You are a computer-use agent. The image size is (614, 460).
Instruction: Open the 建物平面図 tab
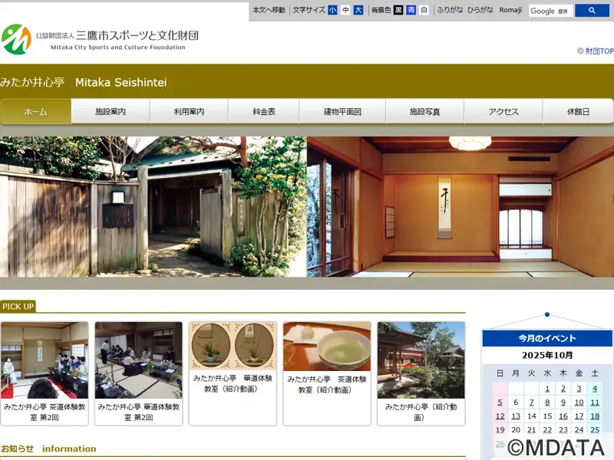click(342, 111)
